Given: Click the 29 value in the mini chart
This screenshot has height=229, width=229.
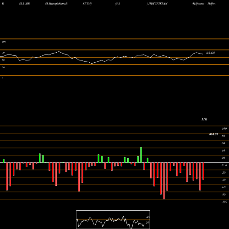Looking at the screenshot, I should coord(147,223).
